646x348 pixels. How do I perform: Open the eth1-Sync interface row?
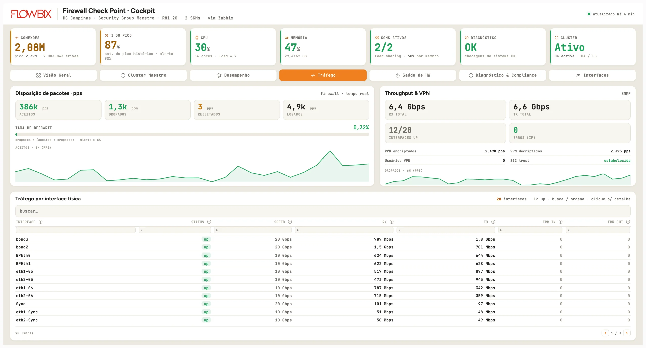[323, 312]
